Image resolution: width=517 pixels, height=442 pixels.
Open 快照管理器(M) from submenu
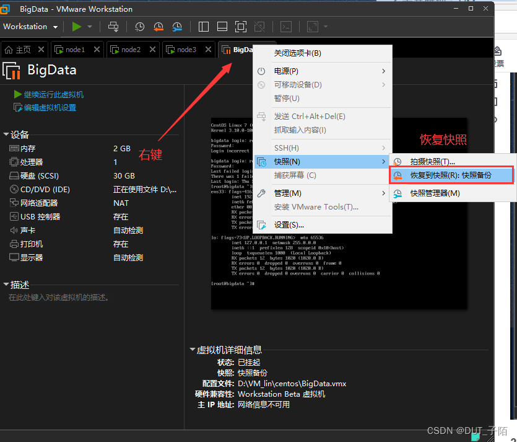pos(452,193)
